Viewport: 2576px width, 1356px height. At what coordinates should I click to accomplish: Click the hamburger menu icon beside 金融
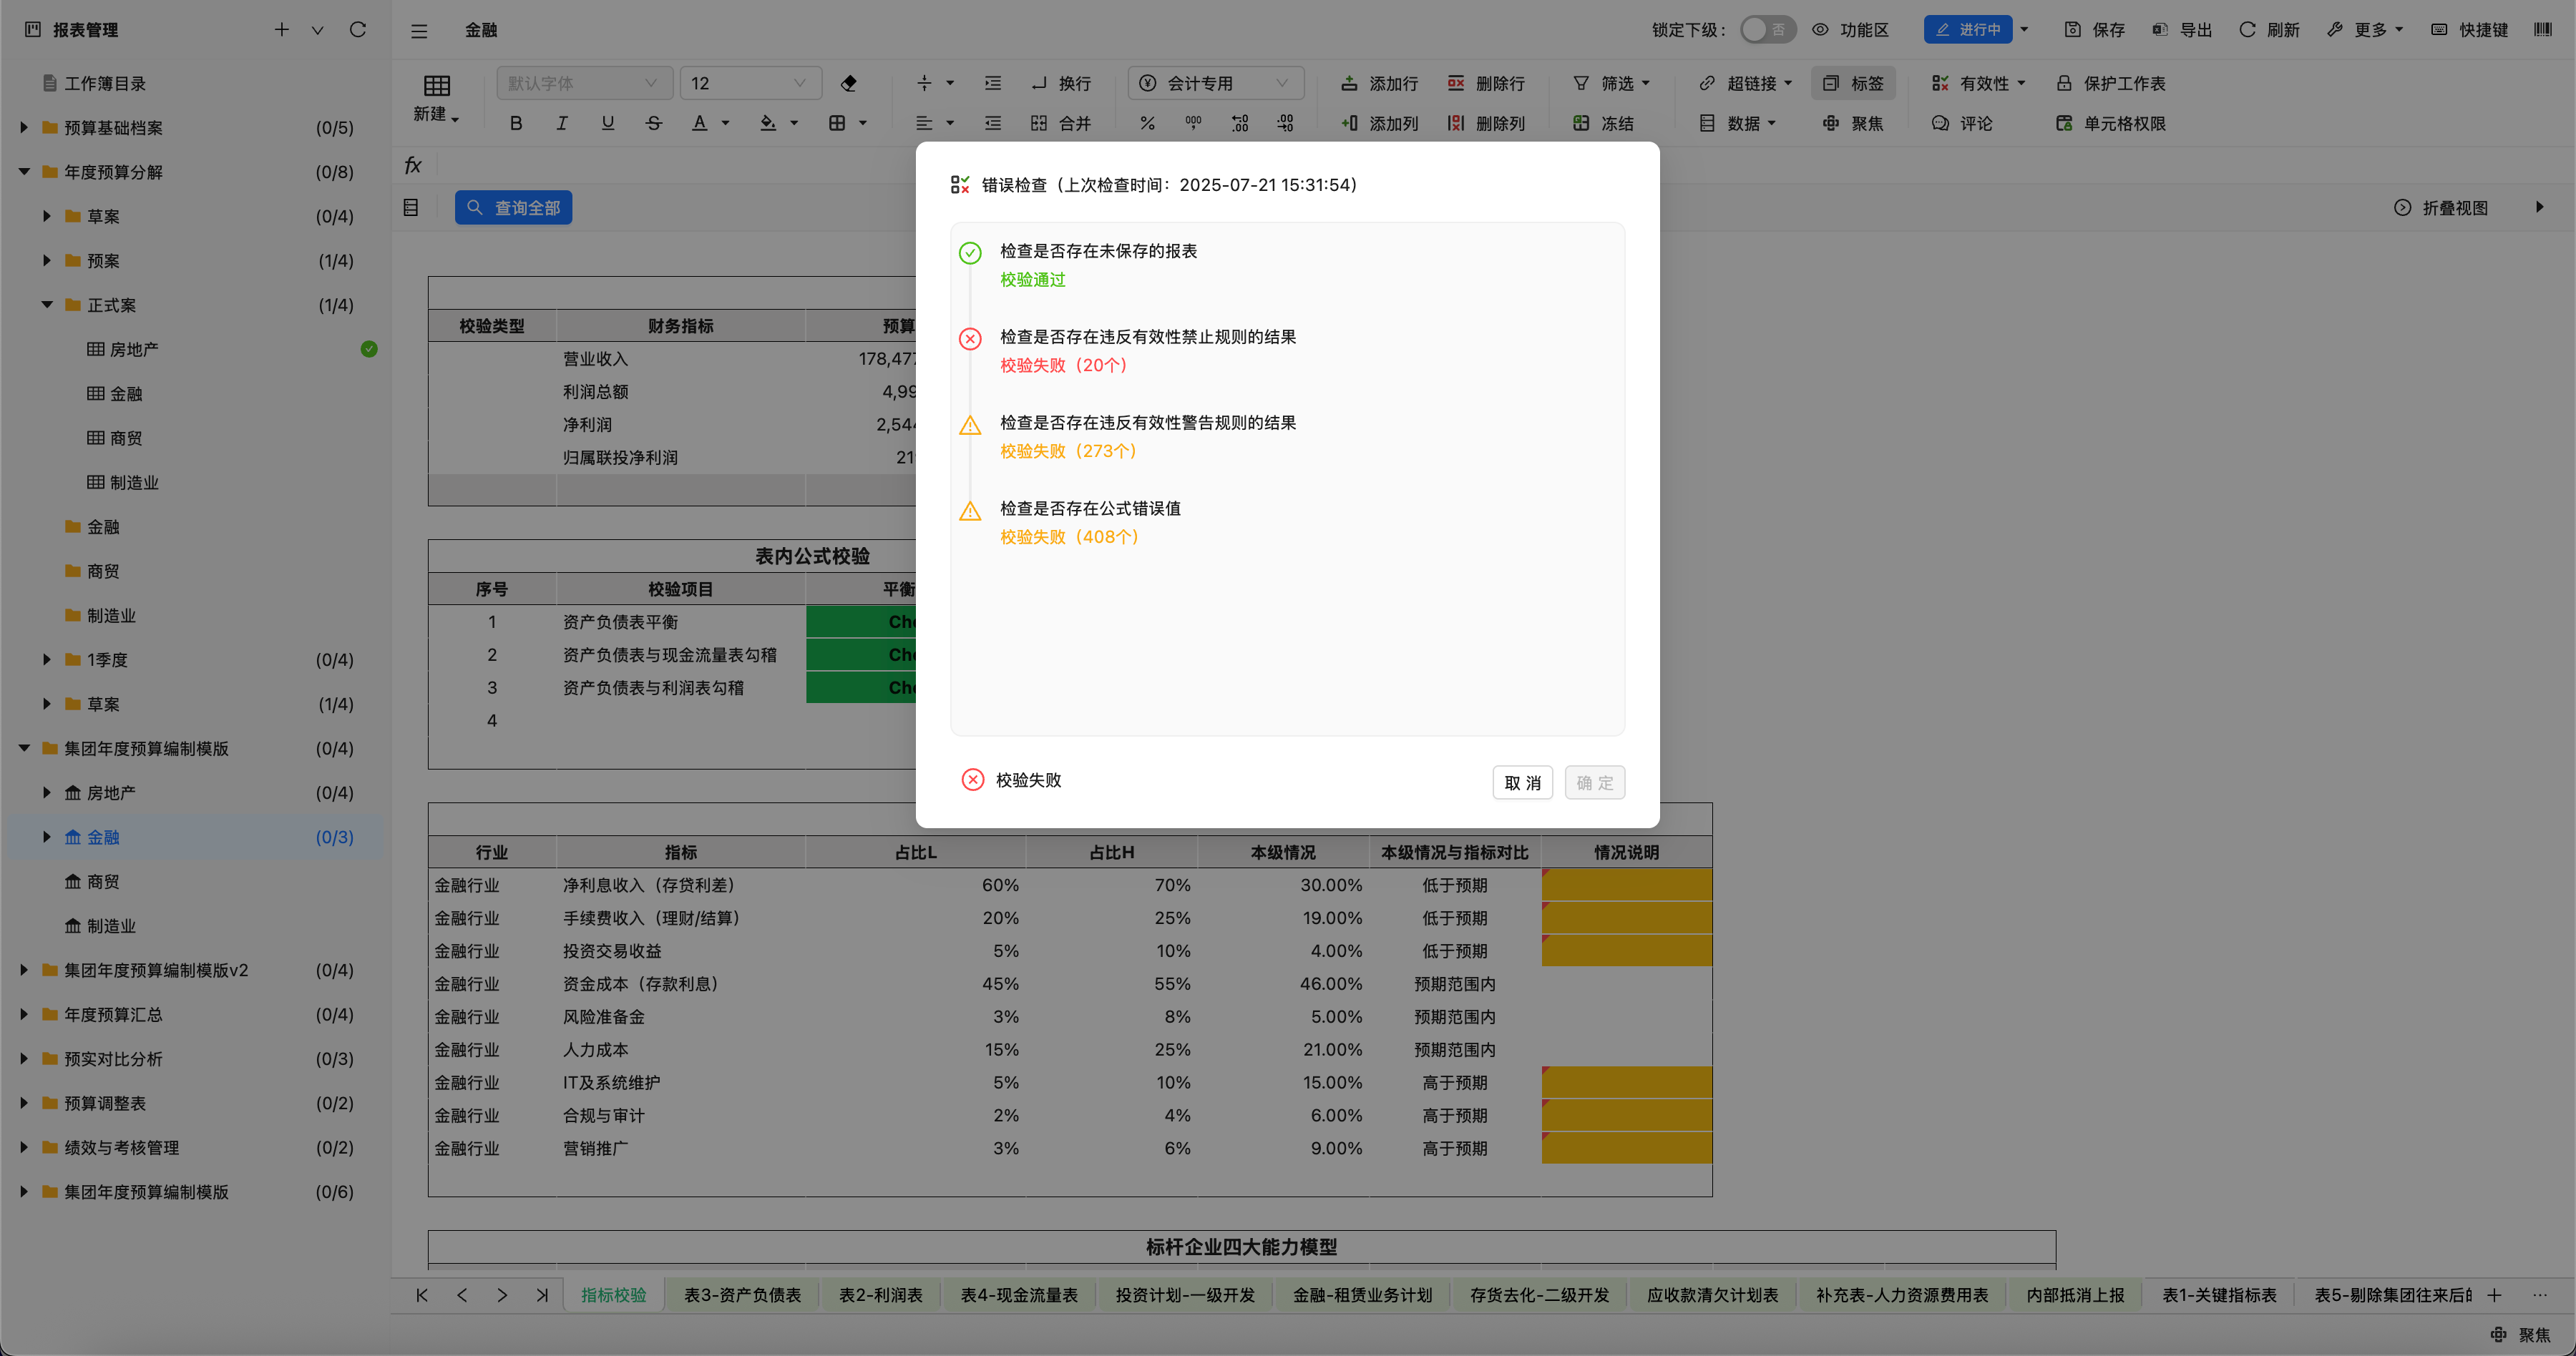click(419, 31)
